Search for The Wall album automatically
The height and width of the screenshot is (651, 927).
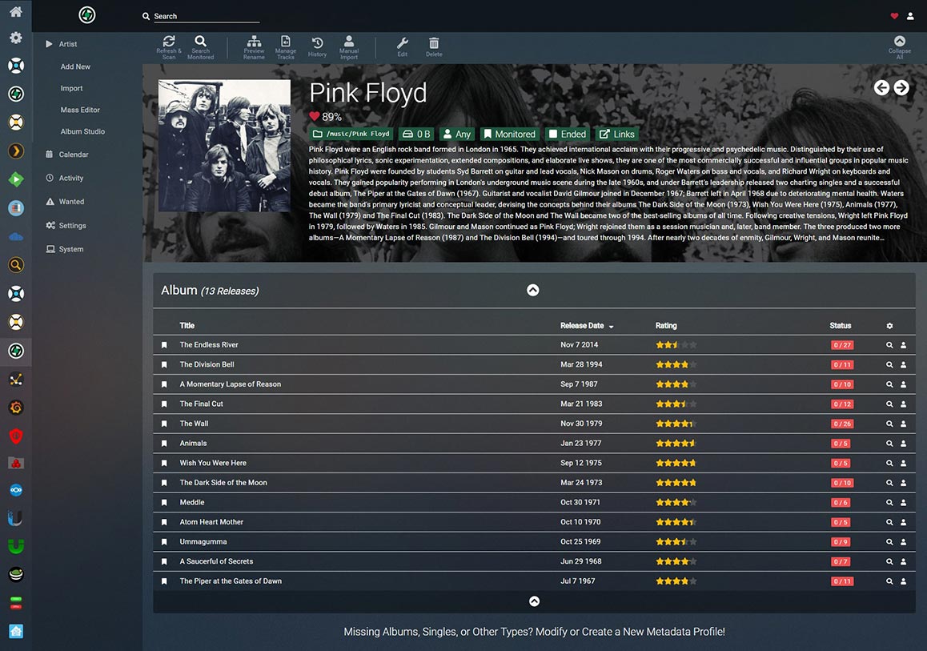pyautogui.click(x=889, y=424)
